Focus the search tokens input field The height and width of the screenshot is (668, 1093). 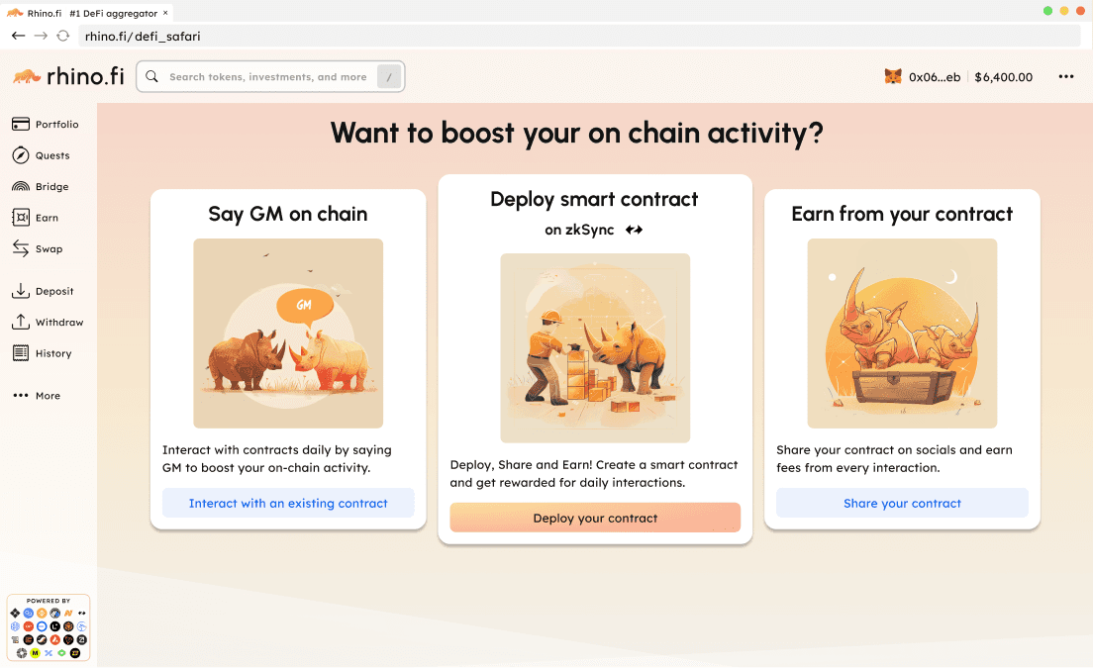tap(270, 76)
